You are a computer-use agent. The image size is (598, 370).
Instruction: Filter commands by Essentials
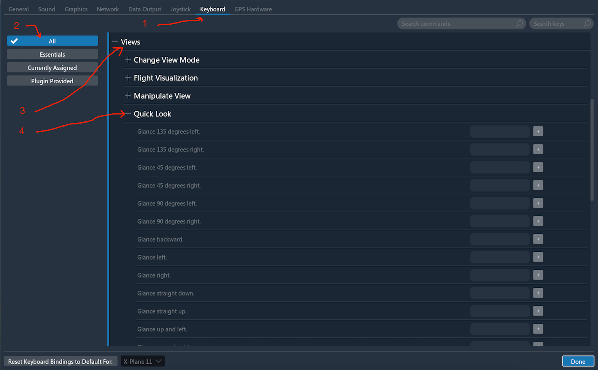pos(52,54)
